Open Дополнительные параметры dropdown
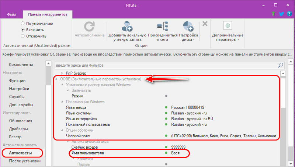The width and height of the screenshot is (295, 167). click(228, 32)
